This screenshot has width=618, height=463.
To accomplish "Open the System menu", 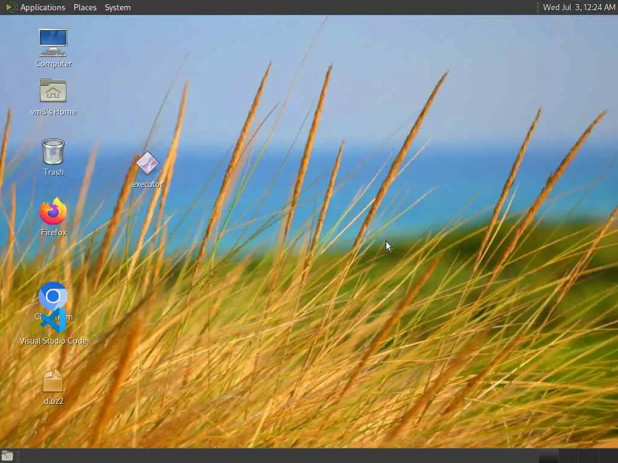I will point(118,7).
